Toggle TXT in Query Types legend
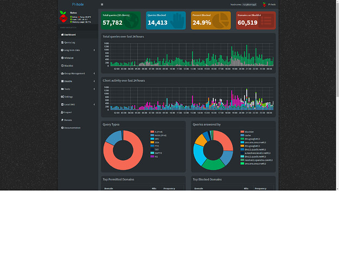 tap(155, 150)
